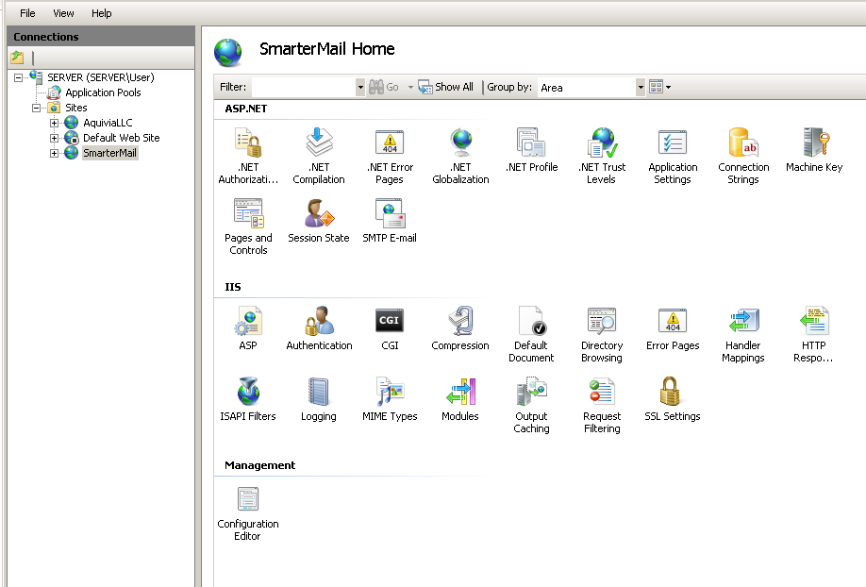866x587 pixels.
Task: Open the Machine Key feature
Action: click(814, 143)
